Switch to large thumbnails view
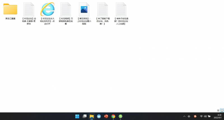Screen dimensions: 224x120 (x=222, y=110)
